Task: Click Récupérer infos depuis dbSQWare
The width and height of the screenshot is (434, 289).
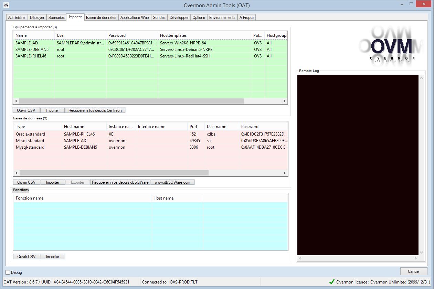Action: click(x=120, y=182)
